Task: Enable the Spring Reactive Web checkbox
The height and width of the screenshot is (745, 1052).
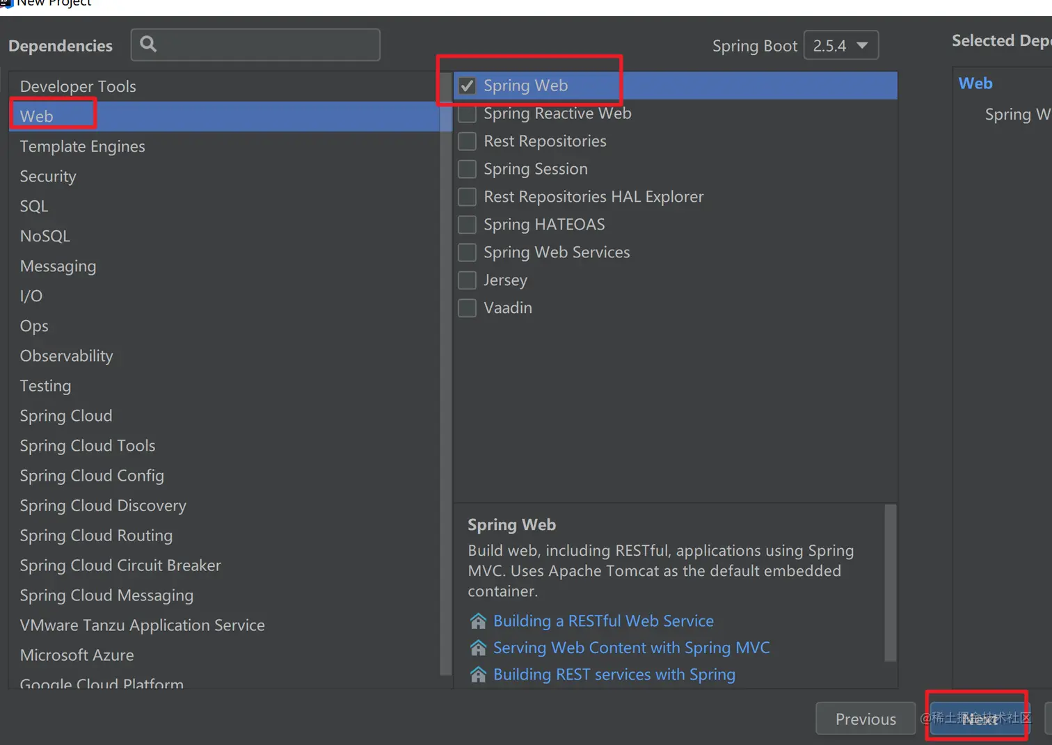Action: tap(467, 113)
